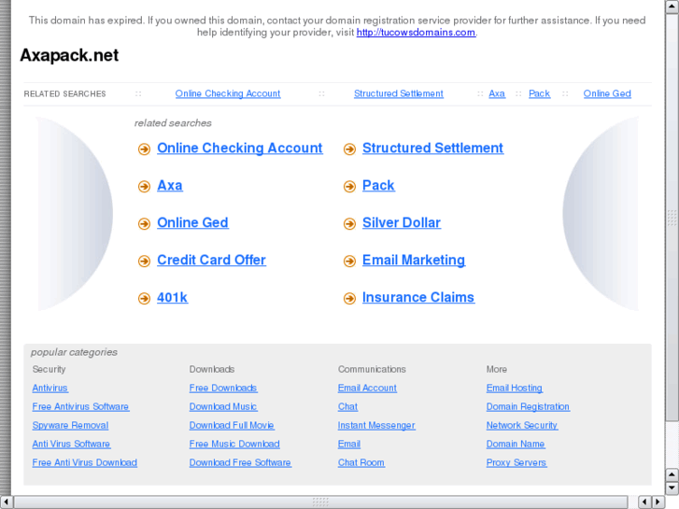The height and width of the screenshot is (509, 679).
Task: Click the arrow icon beside Insurance Claims
Action: tap(349, 299)
